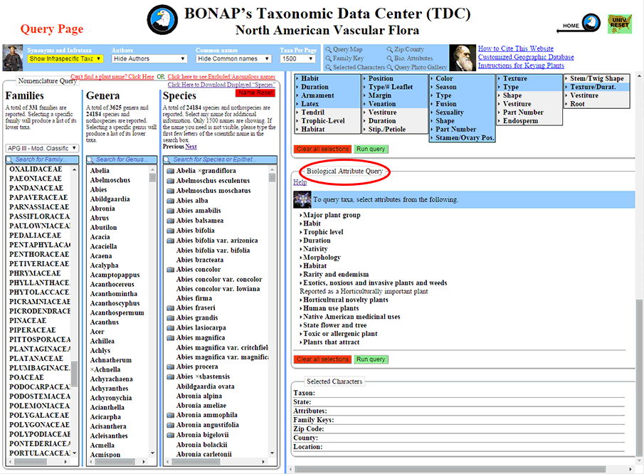Screen dimensions: 644x474
Task: Click map icon beside Abies concolor
Action: click(x=171, y=270)
